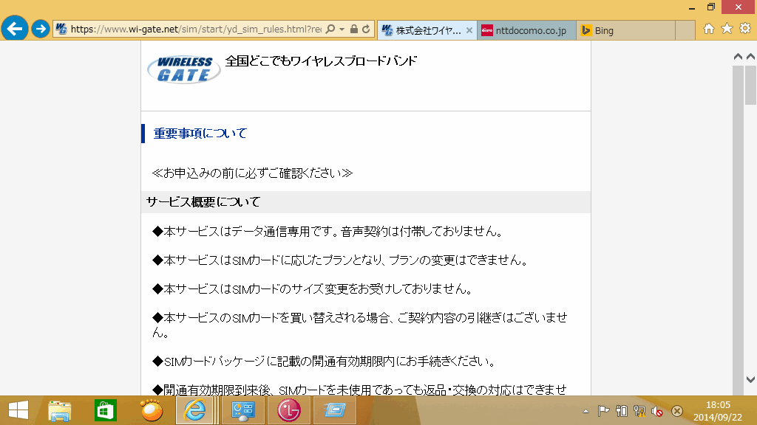Open the Home page icon
The height and width of the screenshot is (425, 757).
(709, 30)
